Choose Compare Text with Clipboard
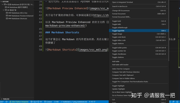Image resolution: width=180 pixels, height=103 pixels. point(139,75)
